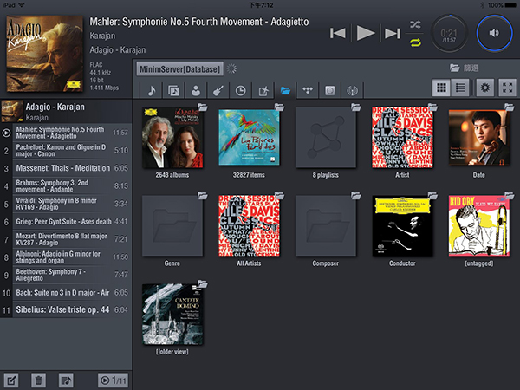Check the battery indicator in status bar
This screenshot has height=390, width=520.
510,4
